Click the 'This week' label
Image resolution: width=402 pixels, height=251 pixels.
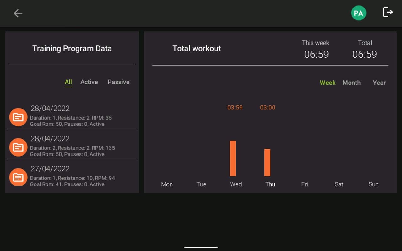click(316, 43)
